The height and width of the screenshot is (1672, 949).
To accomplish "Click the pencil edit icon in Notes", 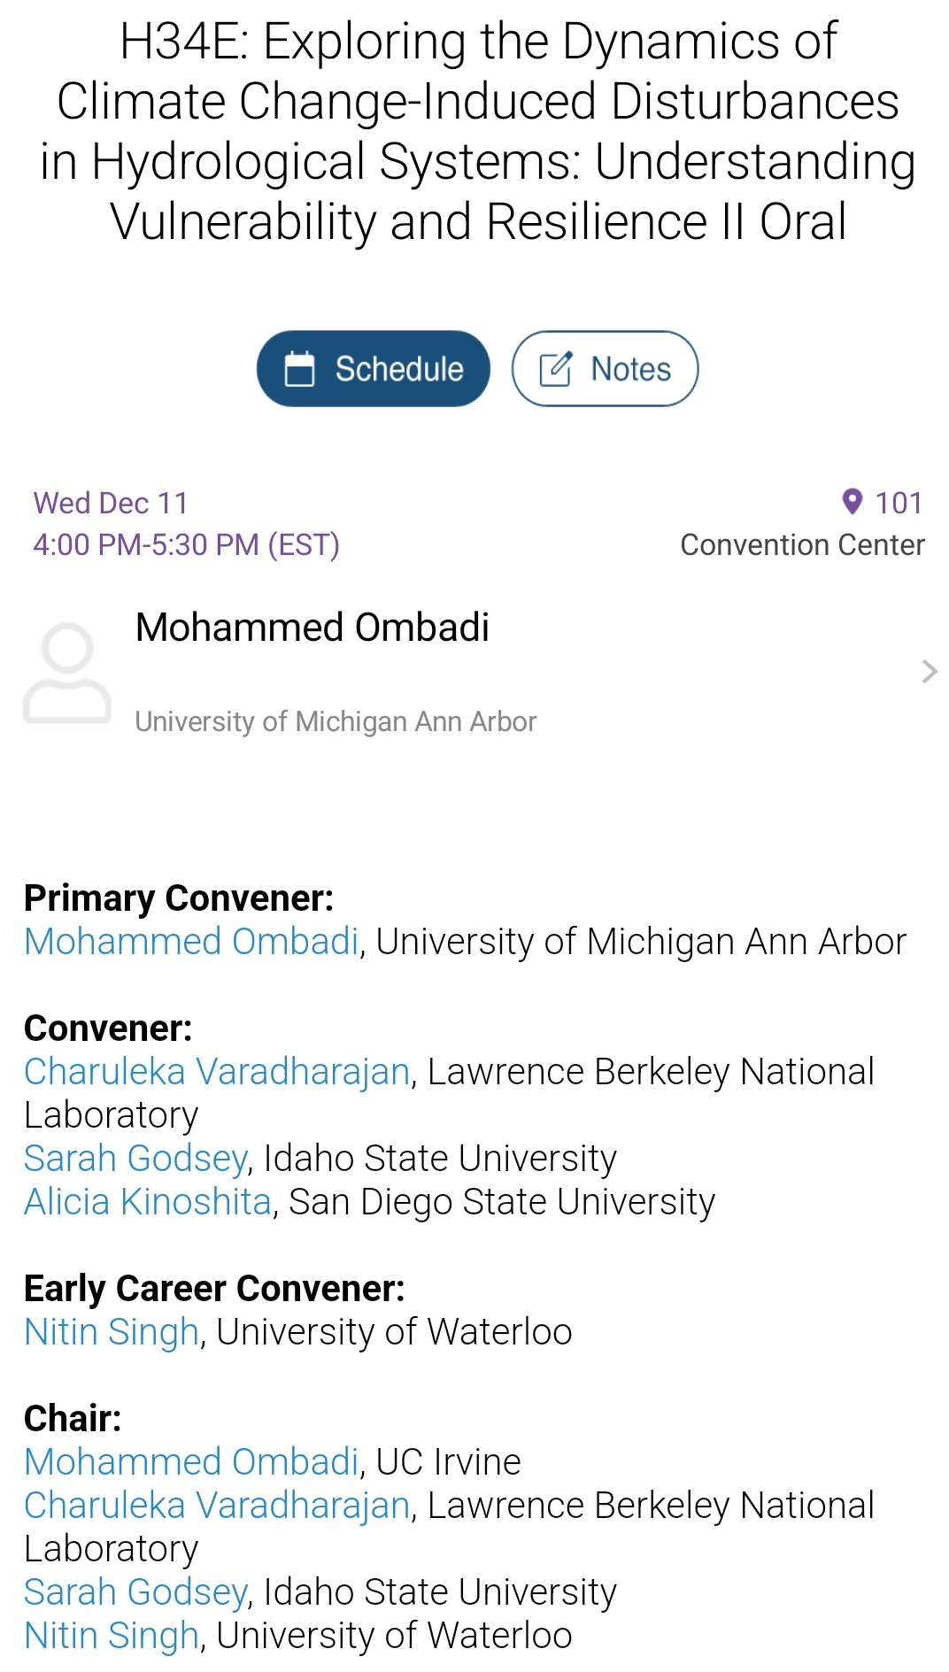I will click(x=556, y=369).
